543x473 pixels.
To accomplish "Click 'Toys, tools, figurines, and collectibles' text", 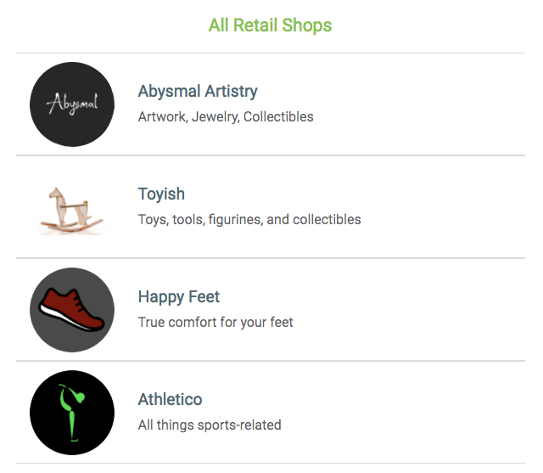I will click(x=249, y=220).
